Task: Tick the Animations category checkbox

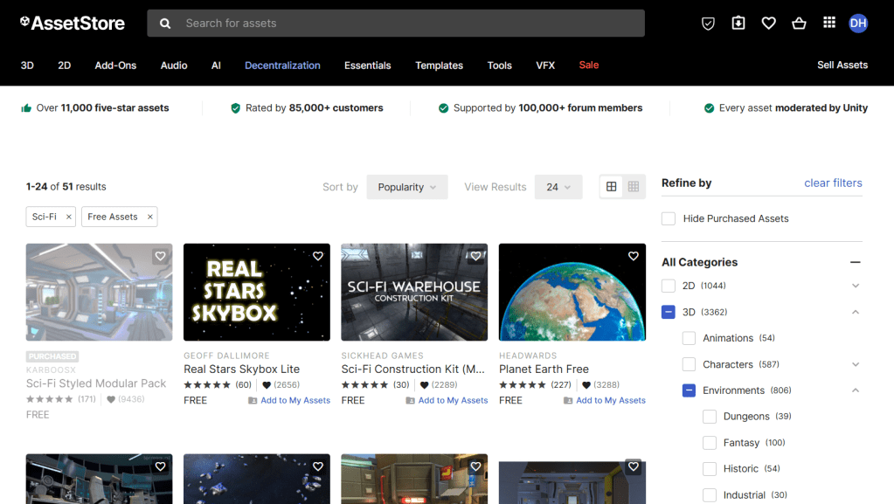Action: coord(690,338)
